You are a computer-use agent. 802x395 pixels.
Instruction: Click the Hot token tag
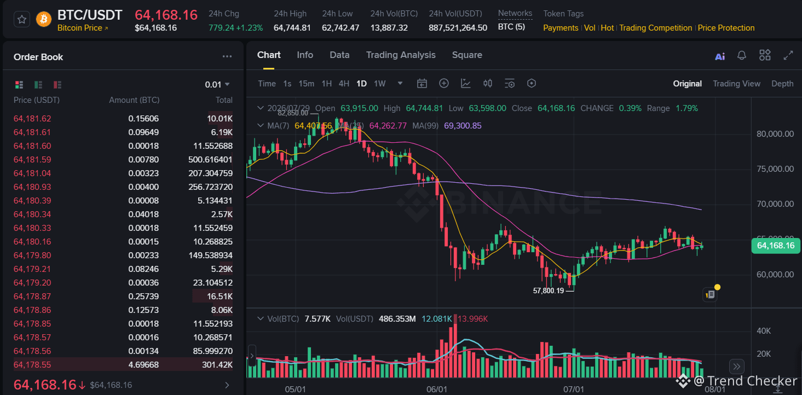(607, 28)
